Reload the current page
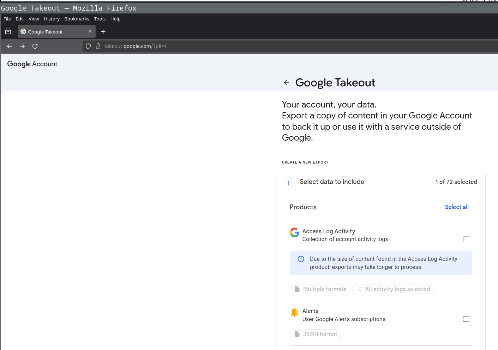 point(35,46)
